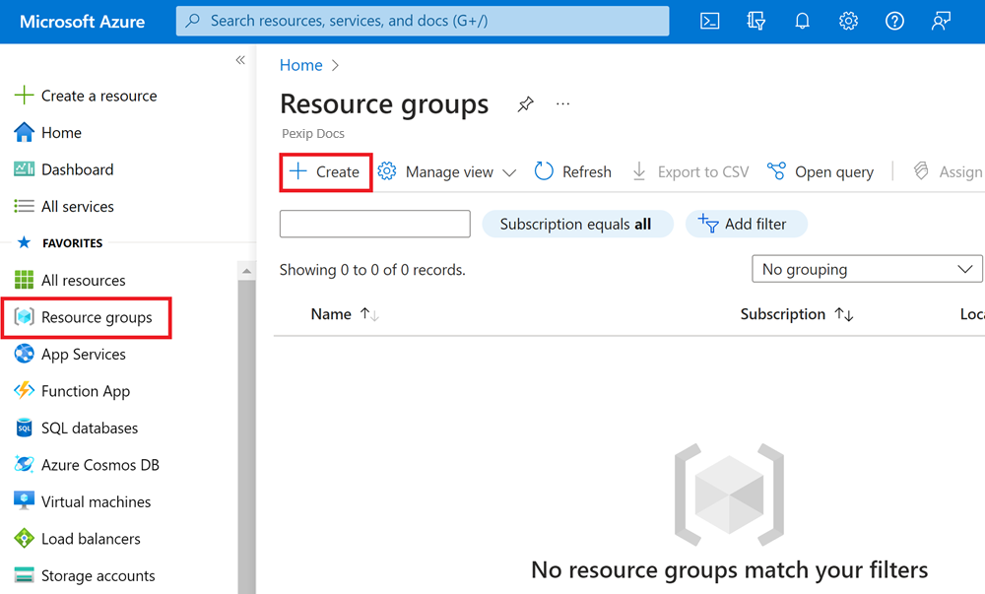
Task: Collapse the left navigation pane
Action: [239, 60]
